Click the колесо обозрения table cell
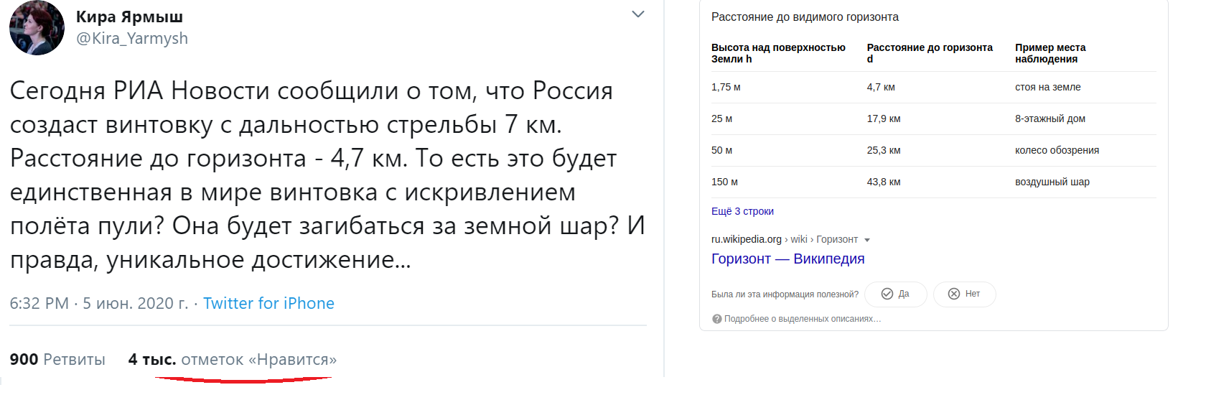This screenshot has width=1206, height=395. 1057,151
